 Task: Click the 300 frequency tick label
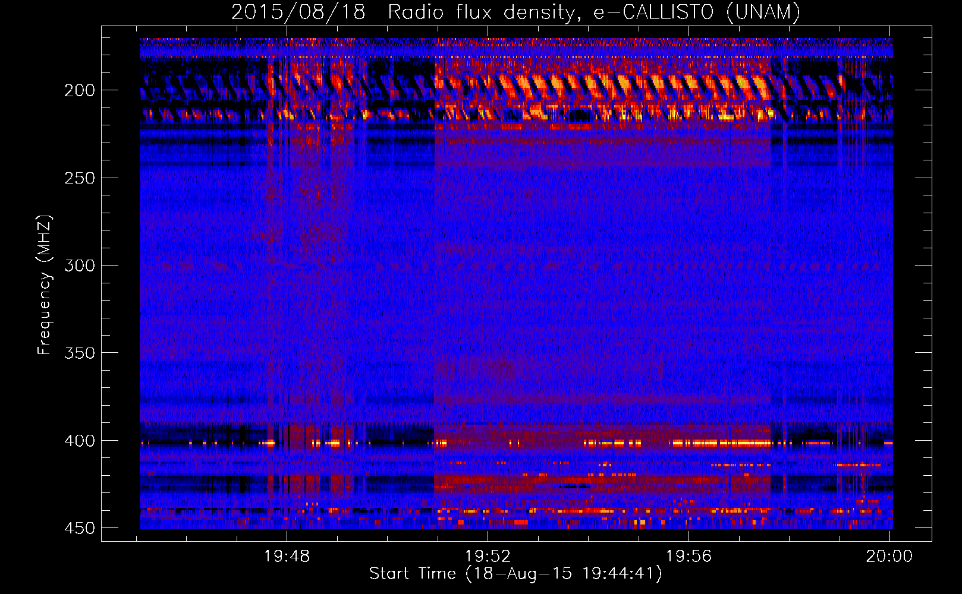pyautogui.click(x=80, y=266)
